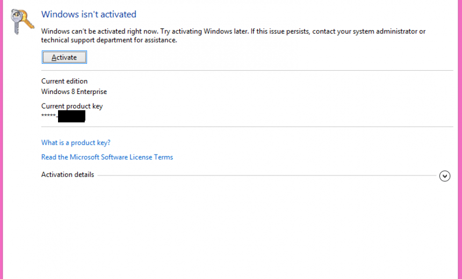Click the Activate button
This screenshot has width=462, height=279.
pyautogui.click(x=64, y=57)
